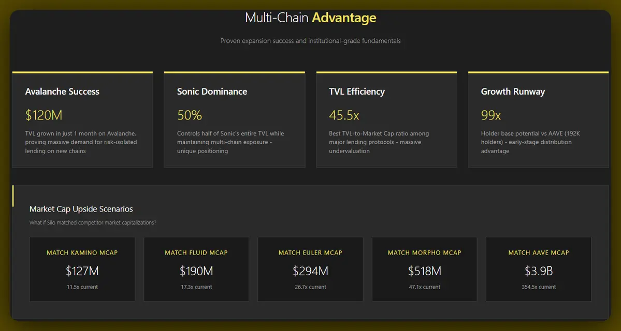Open the TVL Efficiency card title
The image size is (621, 331).
pos(357,92)
